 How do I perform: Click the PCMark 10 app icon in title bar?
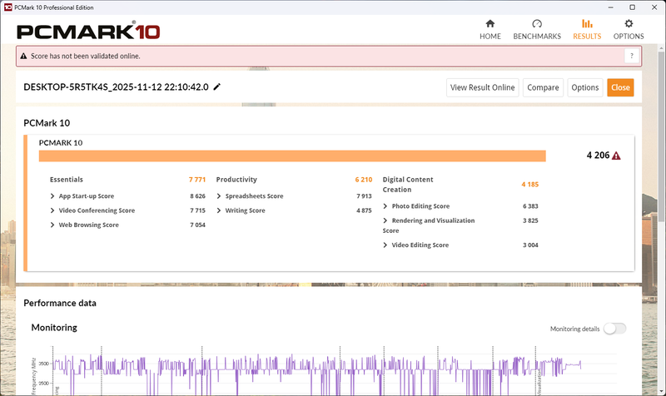[x=7, y=7]
